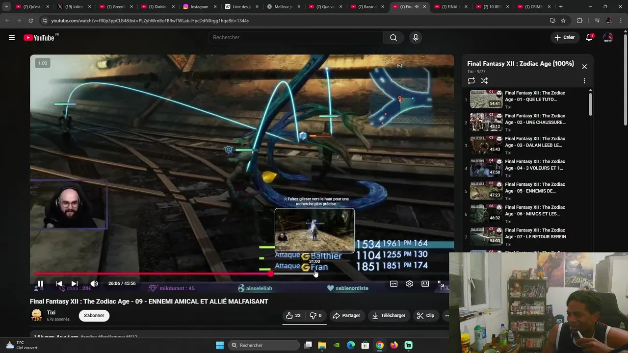This screenshot has height=353, width=628.
Task: Toggle playlist loop
Action: tap(471, 81)
